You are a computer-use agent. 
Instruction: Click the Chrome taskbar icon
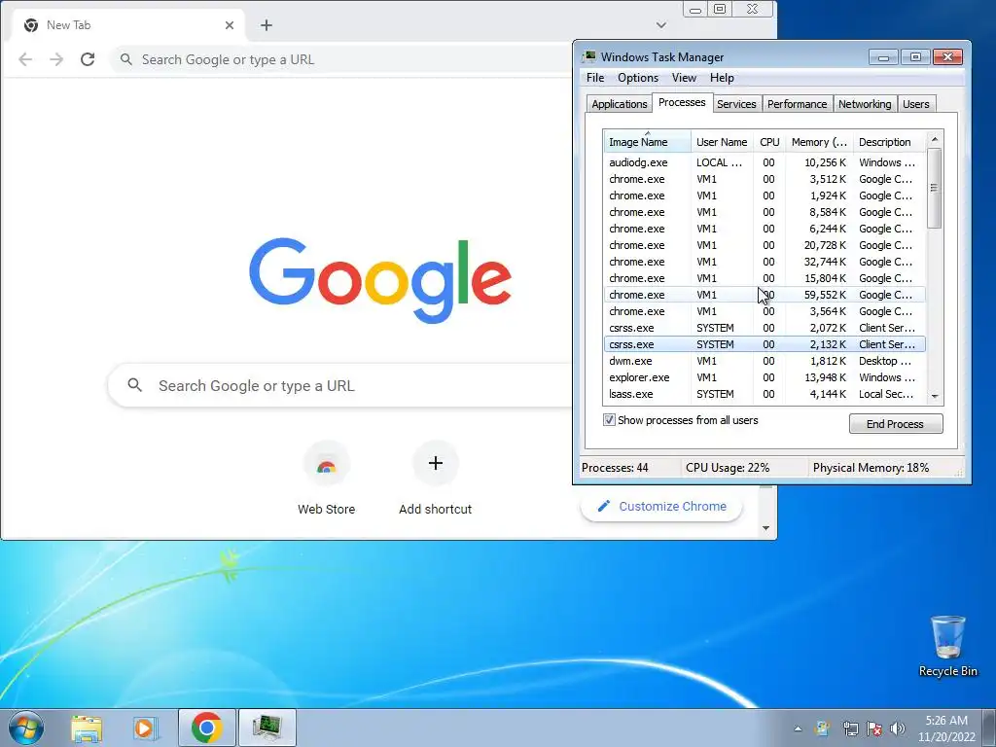pos(206,728)
